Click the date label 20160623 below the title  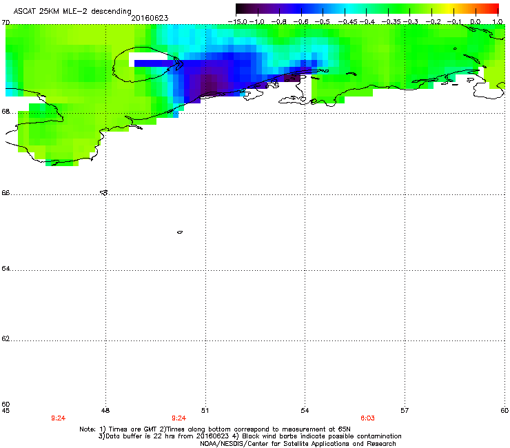(150, 18)
